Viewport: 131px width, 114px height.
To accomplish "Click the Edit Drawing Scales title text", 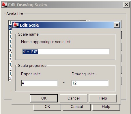I will pos(27,5).
